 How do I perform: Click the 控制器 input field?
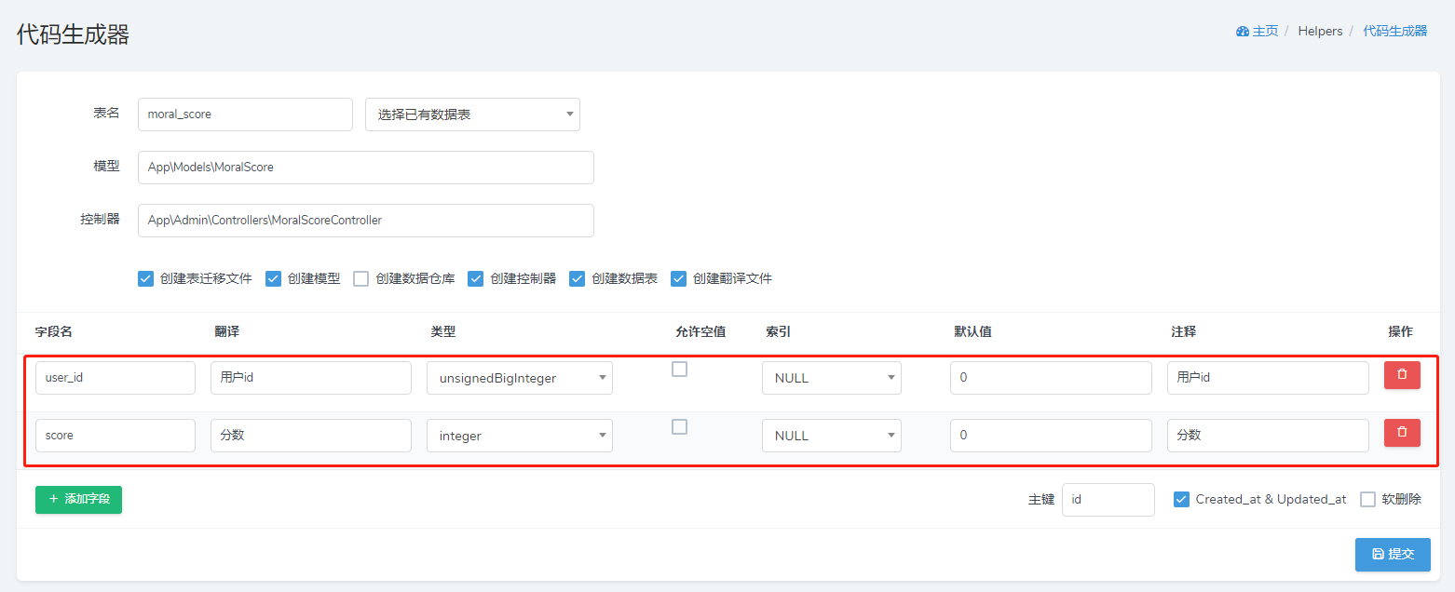point(366,221)
